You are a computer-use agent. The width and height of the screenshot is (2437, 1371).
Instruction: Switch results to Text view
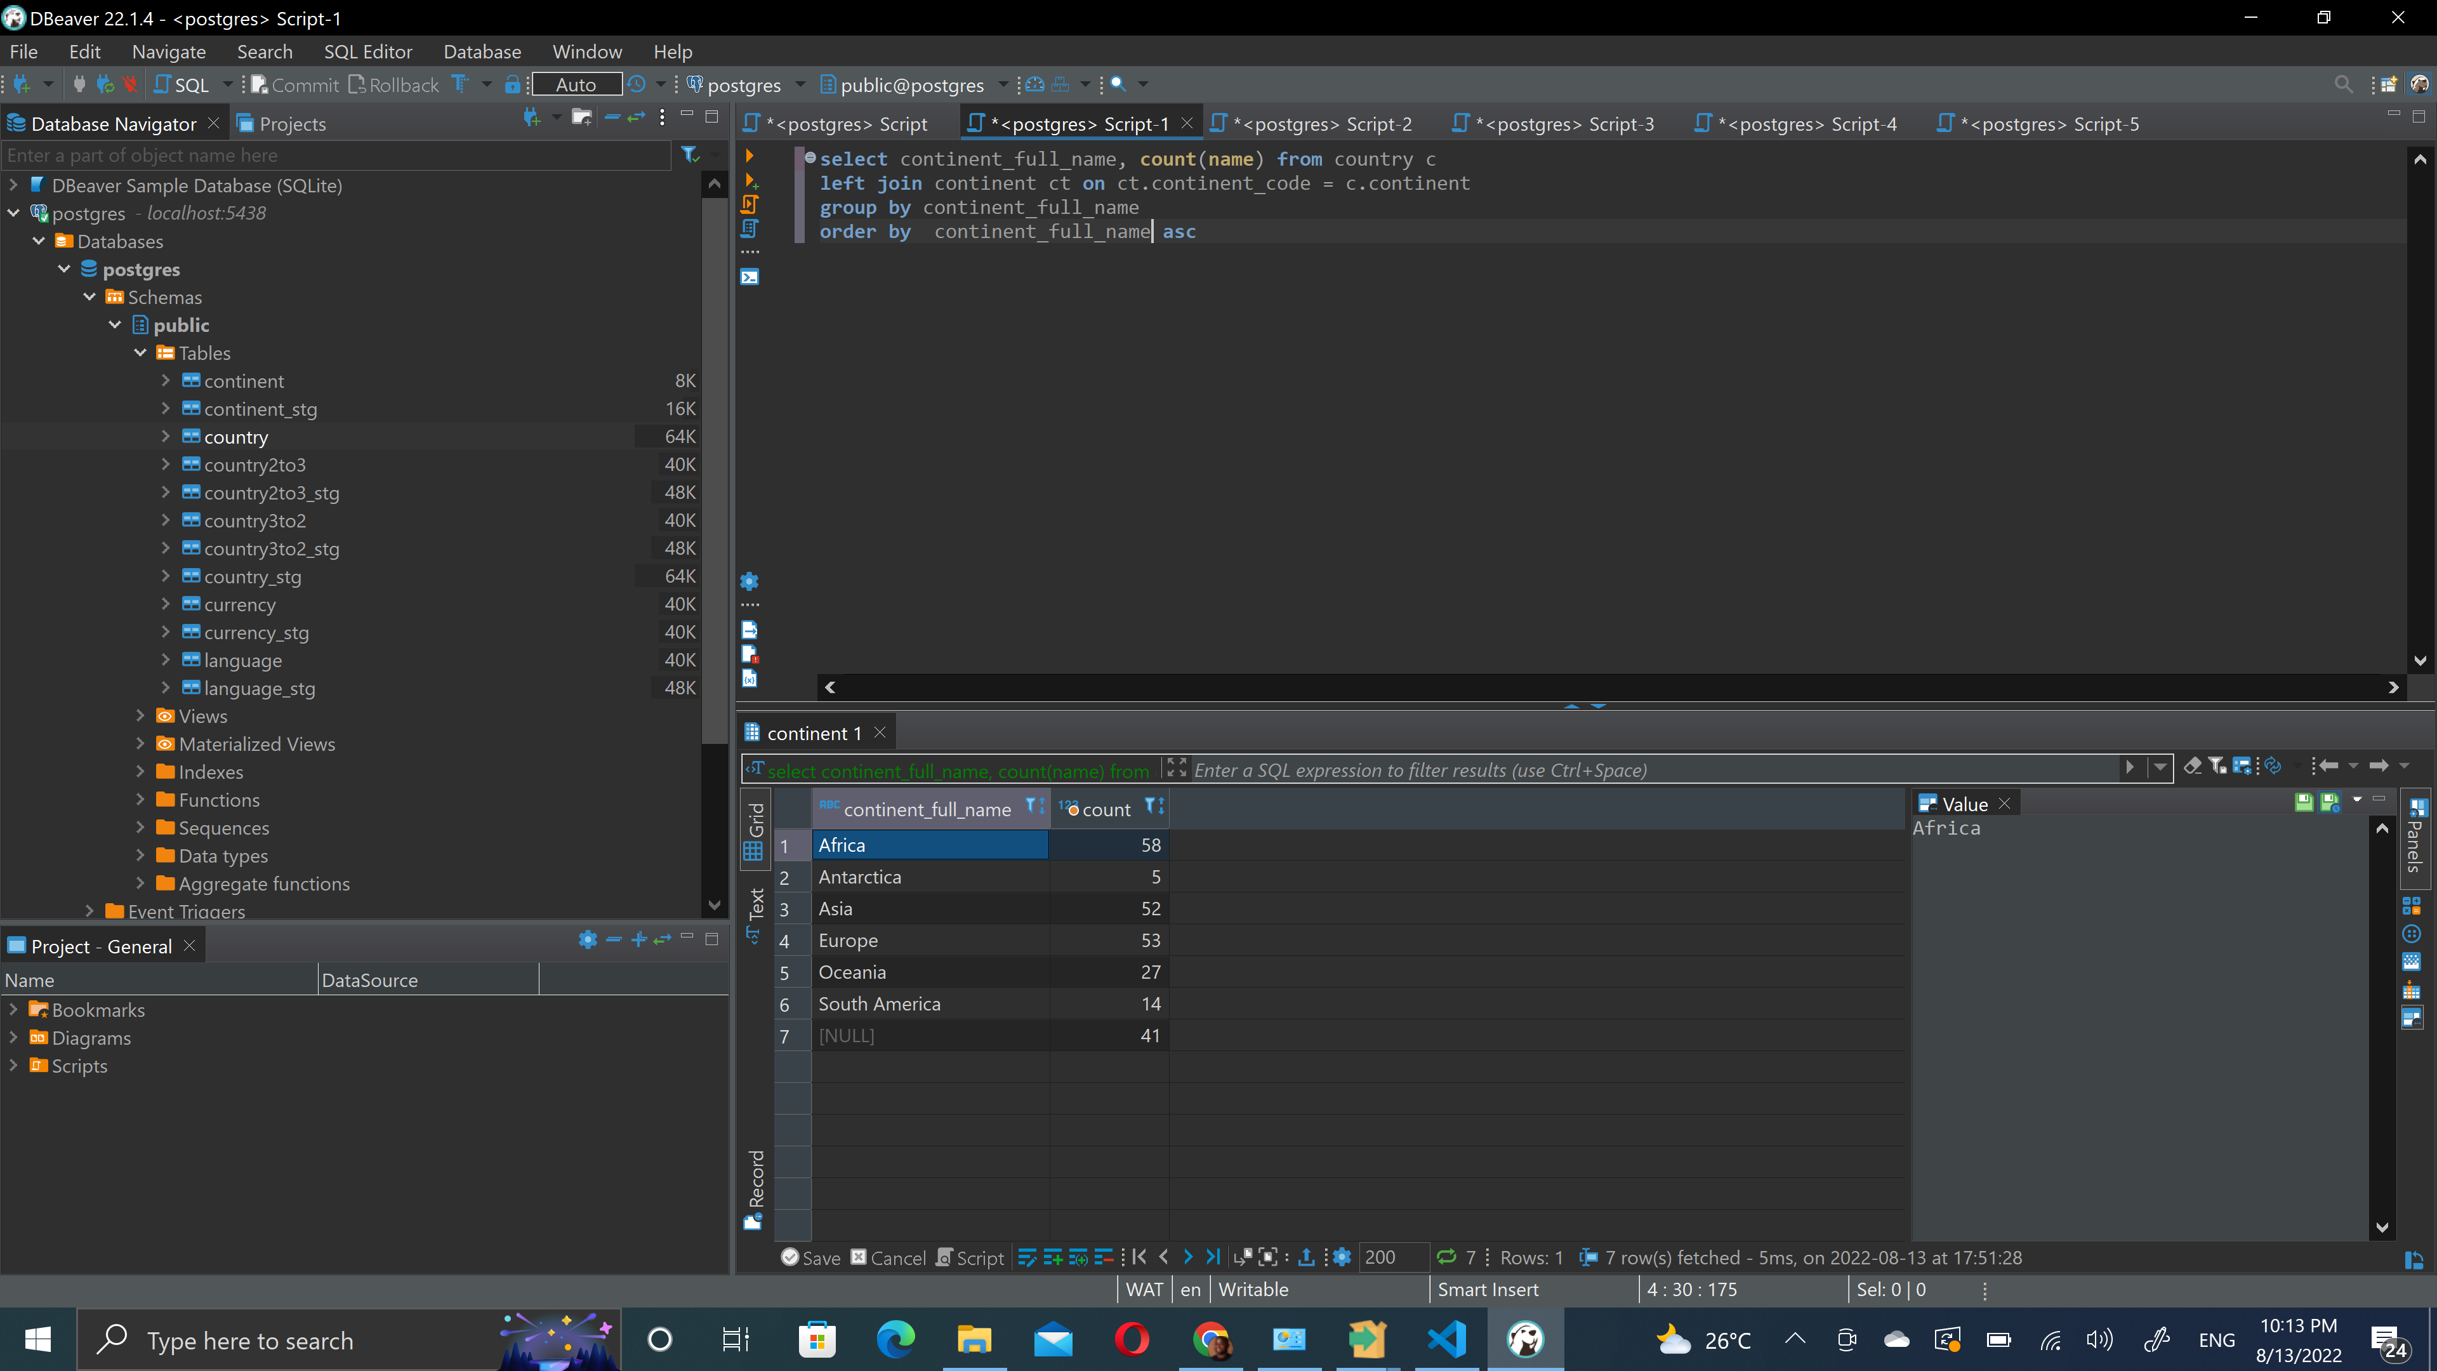755,914
